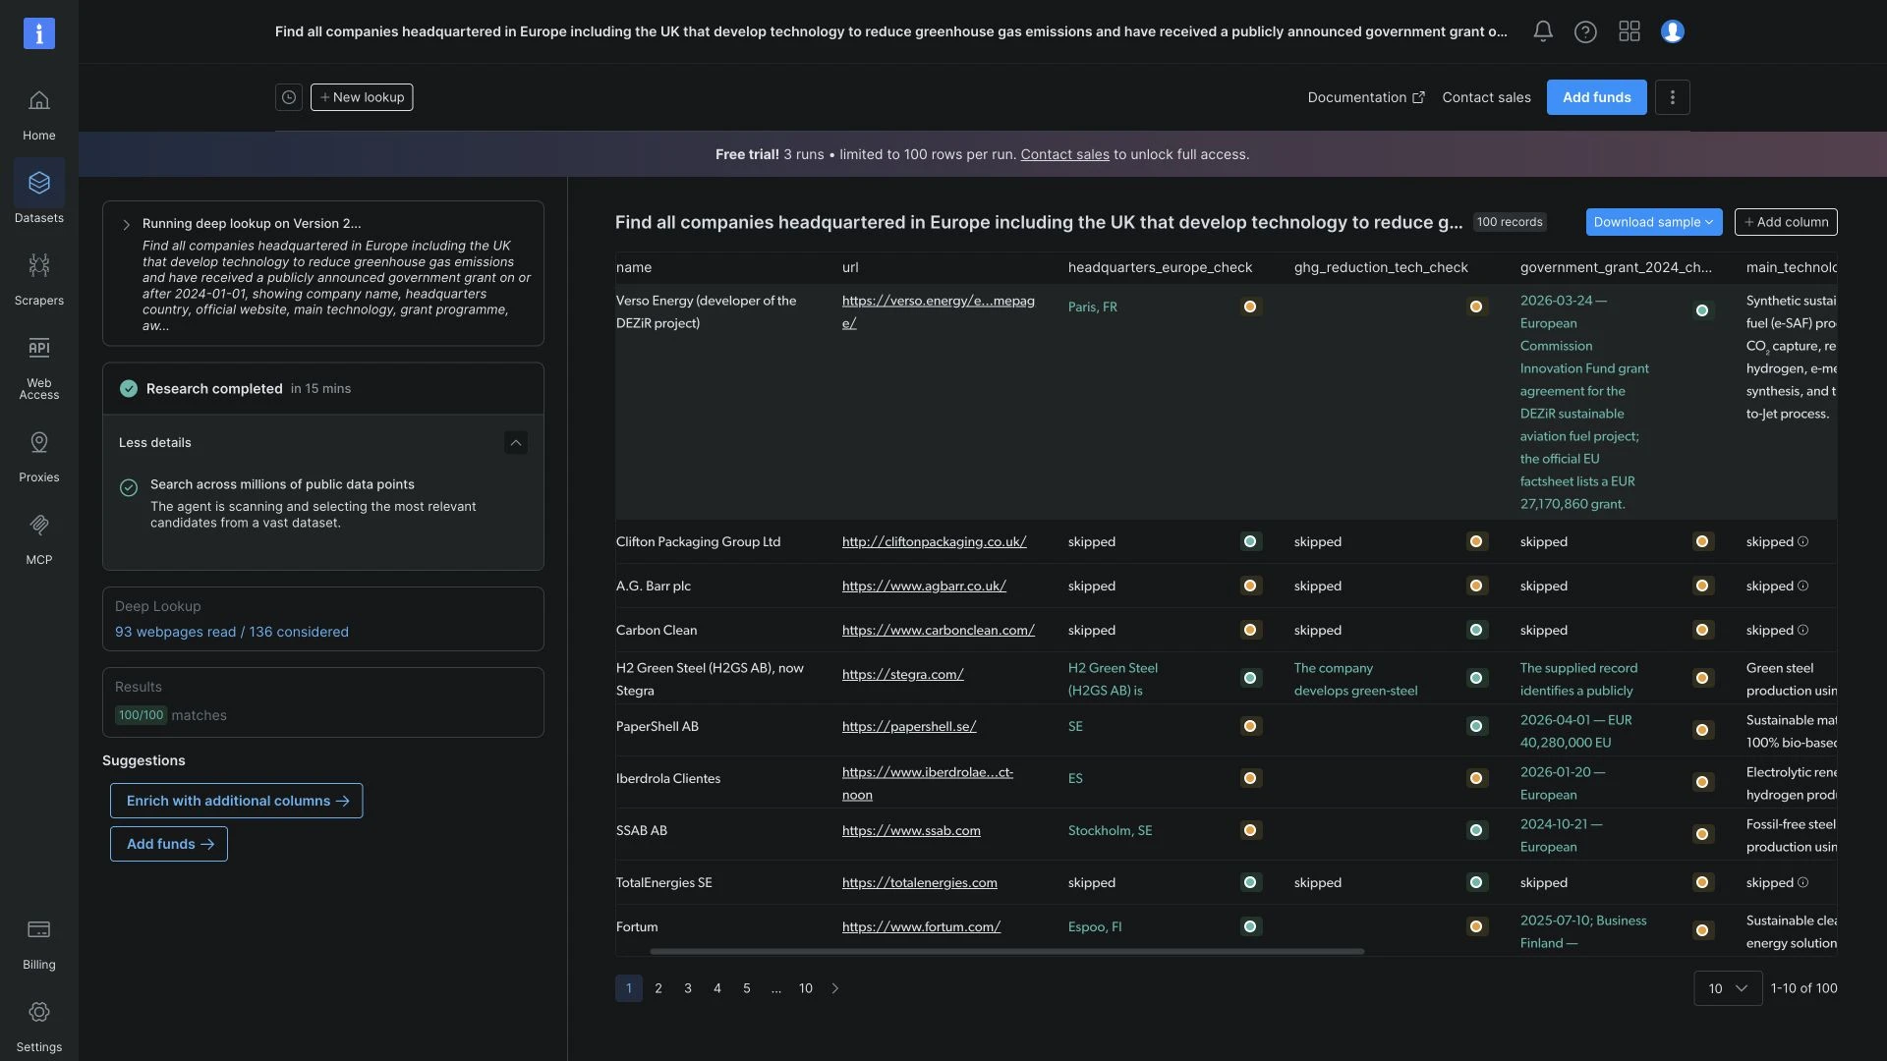Screen dimensions: 1887x1061
Task: Go to results page 2
Action: click(658, 988)
